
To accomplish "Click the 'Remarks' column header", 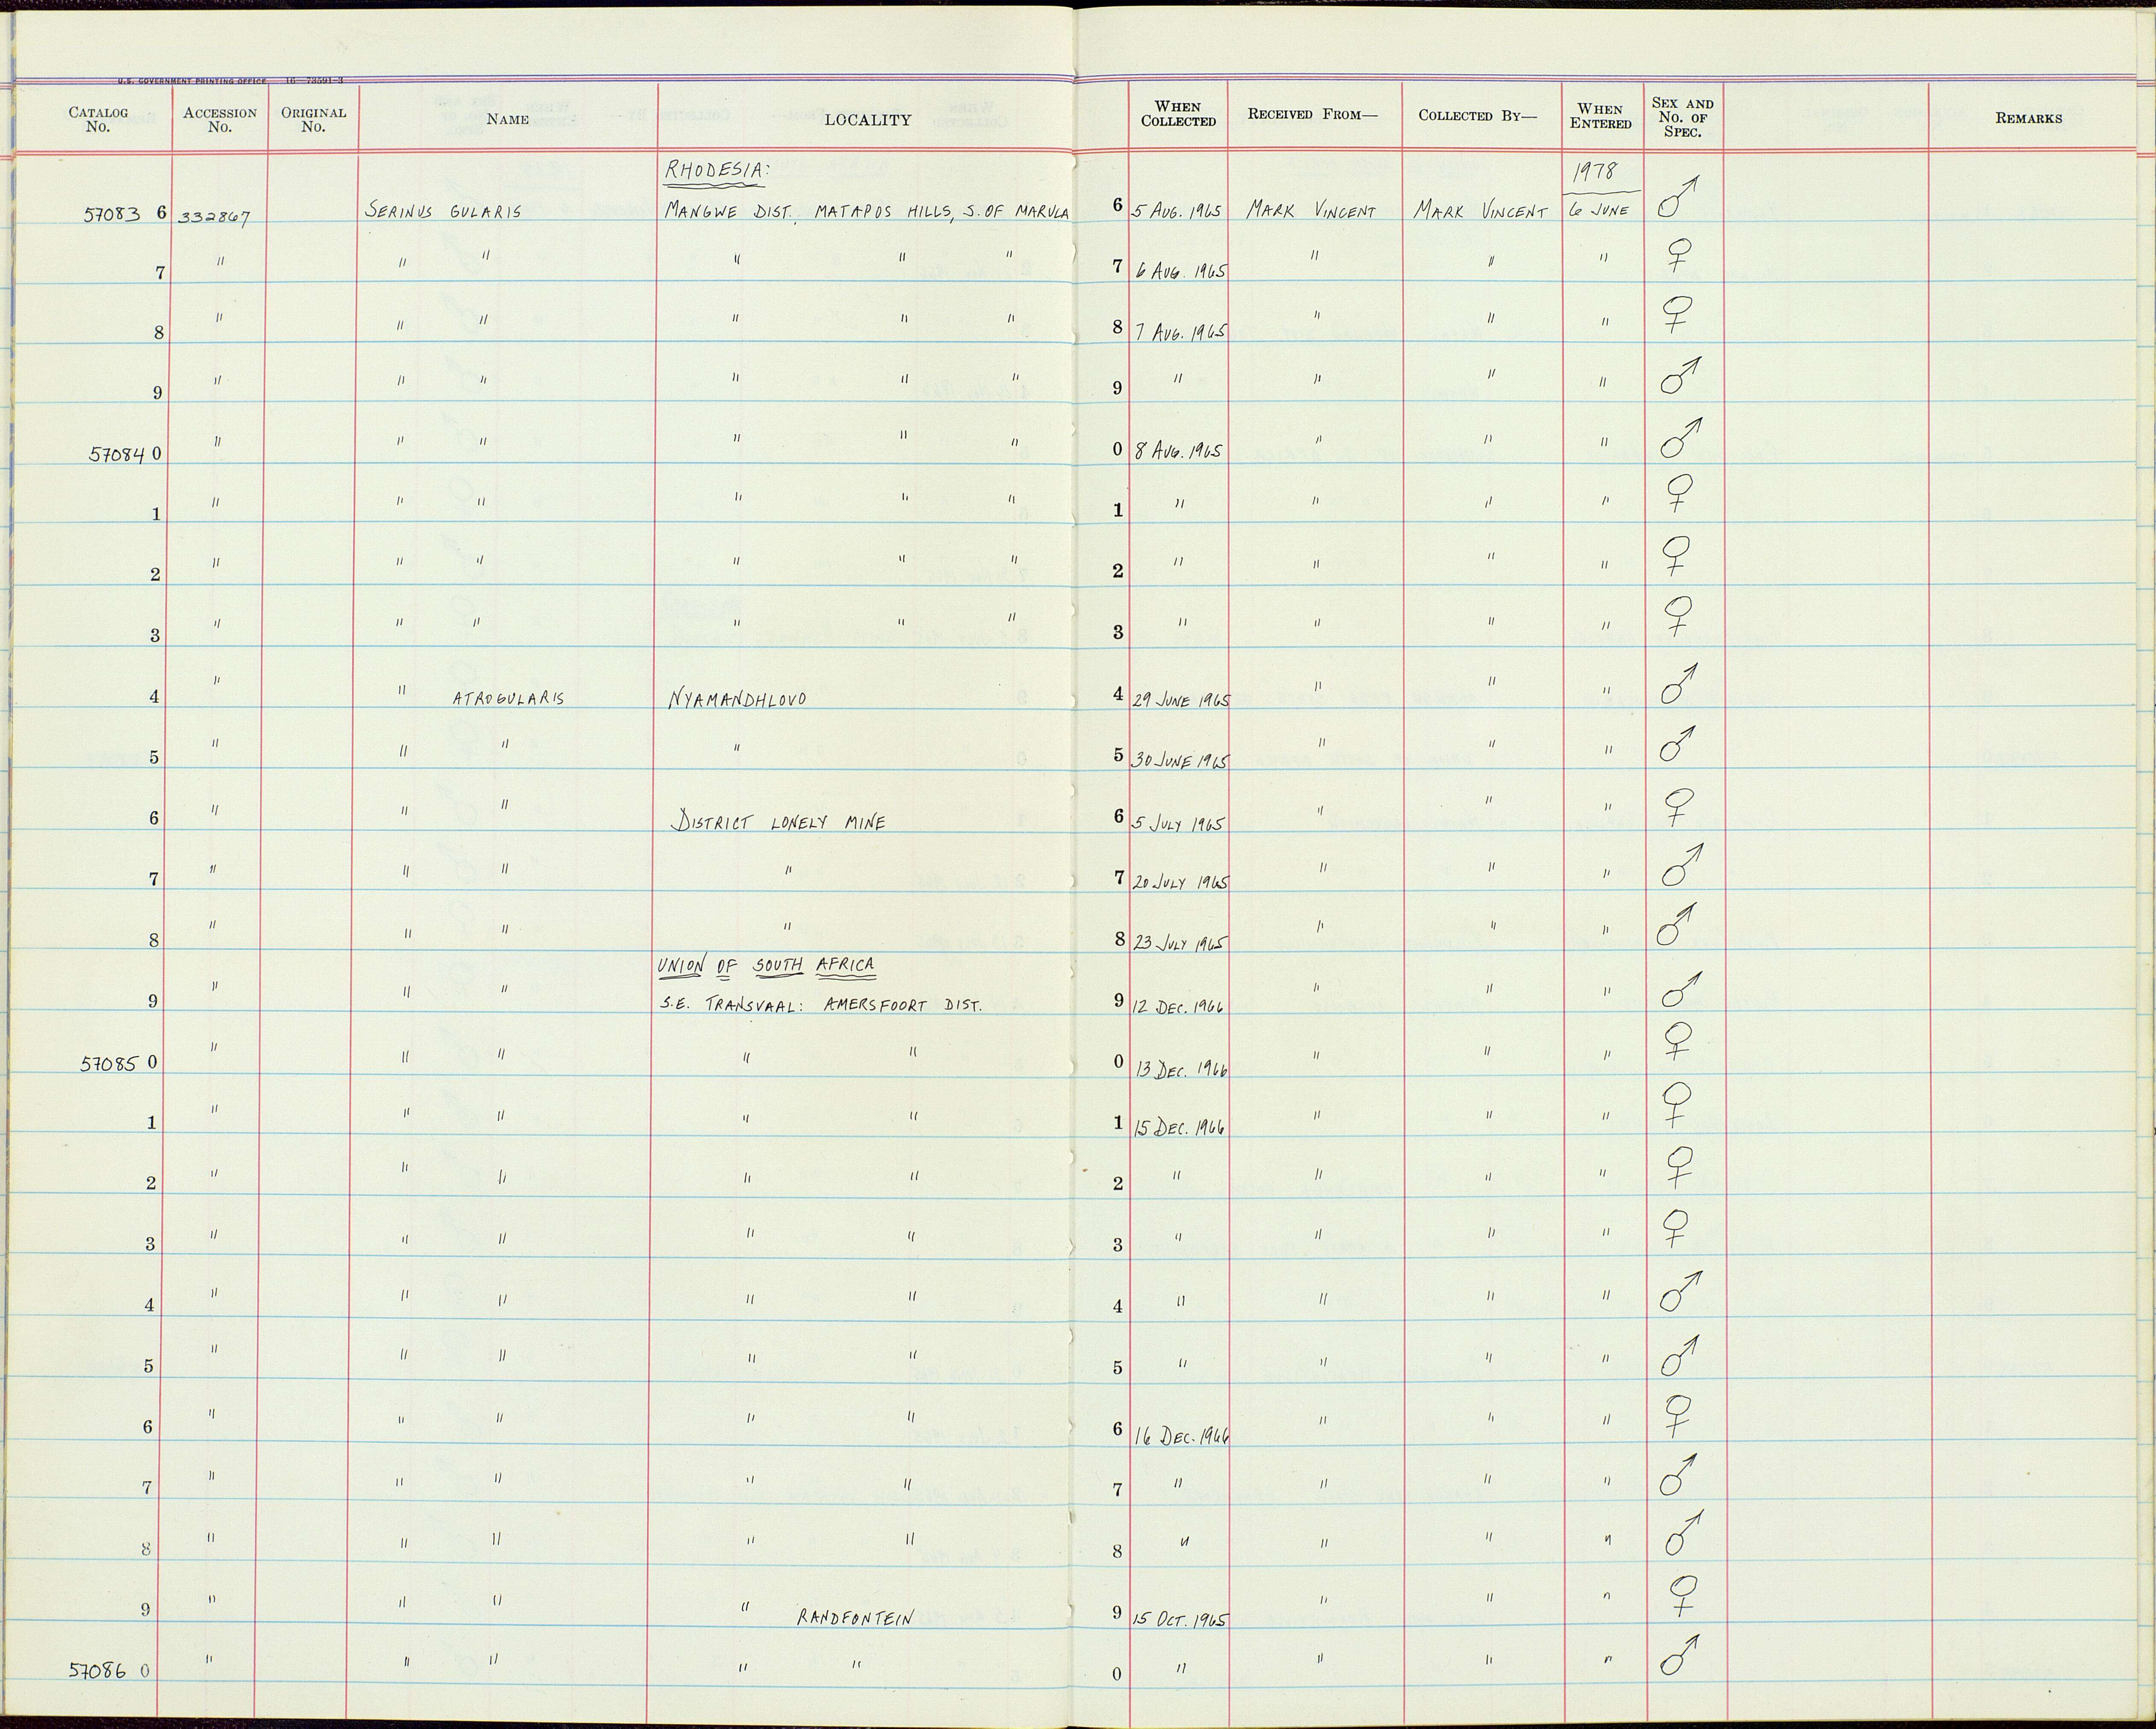I will click(x=2028, y=118).
